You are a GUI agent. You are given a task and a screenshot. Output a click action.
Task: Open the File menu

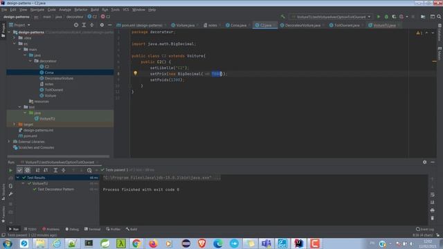4,10
